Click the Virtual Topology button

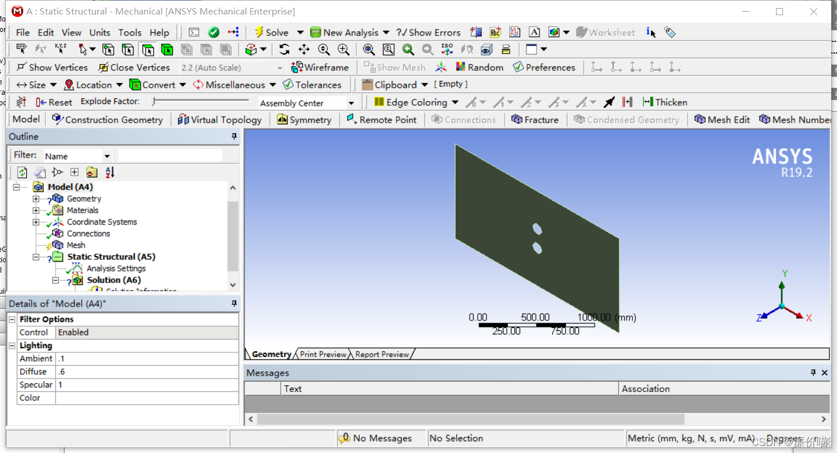tap(220, 120)
